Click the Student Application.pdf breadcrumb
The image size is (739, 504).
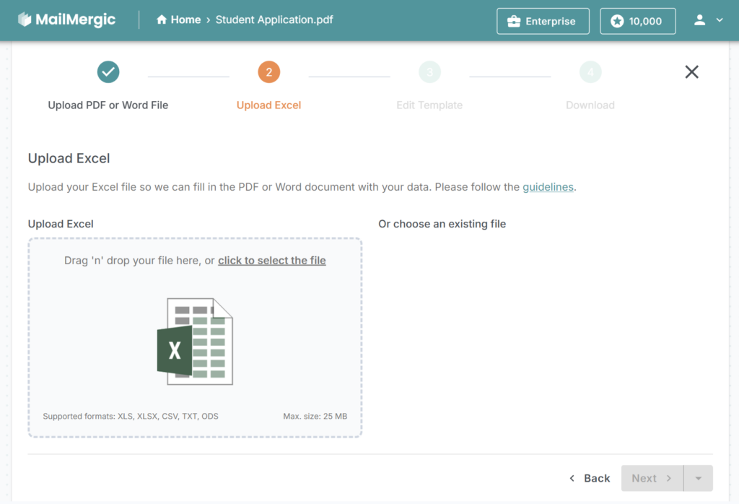tap(274, 19)
